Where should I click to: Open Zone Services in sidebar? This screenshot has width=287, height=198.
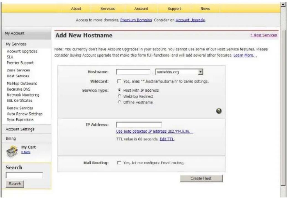(x=18, y=70)
